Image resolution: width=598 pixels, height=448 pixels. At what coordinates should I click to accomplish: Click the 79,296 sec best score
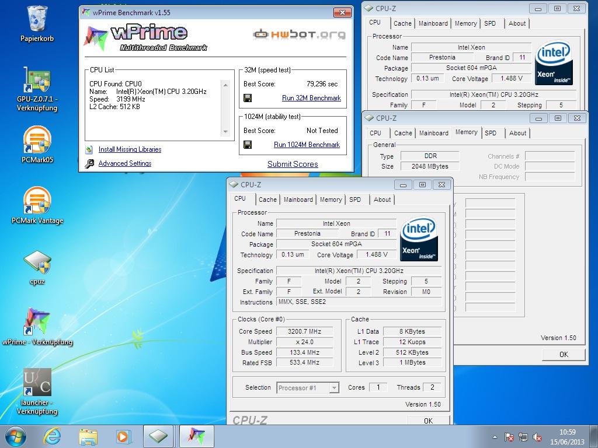322,84
